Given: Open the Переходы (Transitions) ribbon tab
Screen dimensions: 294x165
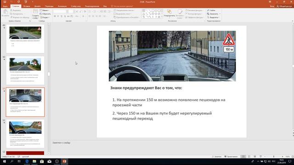Looking at the screenshot, I should pyautogui.click(x=49, y=6).
